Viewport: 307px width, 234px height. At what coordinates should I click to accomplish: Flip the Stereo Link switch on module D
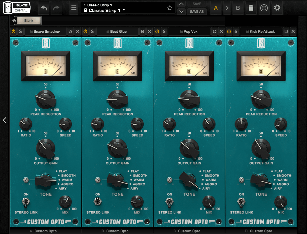[241, 202]
